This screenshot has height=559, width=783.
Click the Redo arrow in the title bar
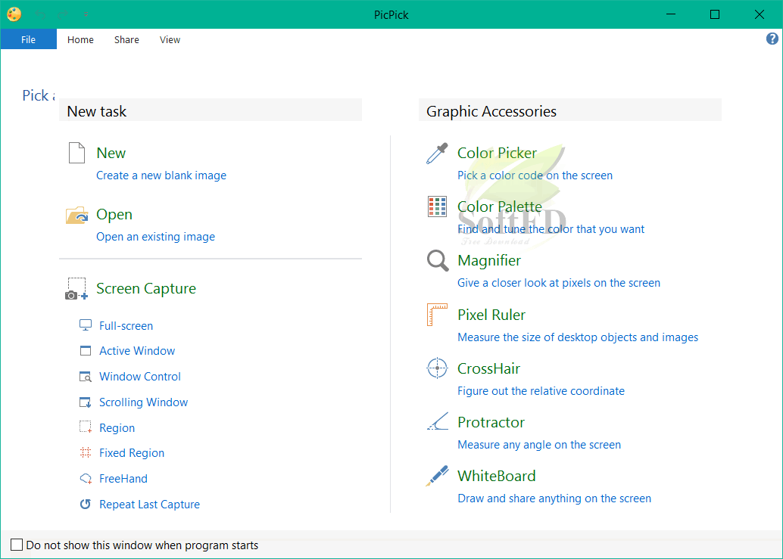tap(64, 15)
